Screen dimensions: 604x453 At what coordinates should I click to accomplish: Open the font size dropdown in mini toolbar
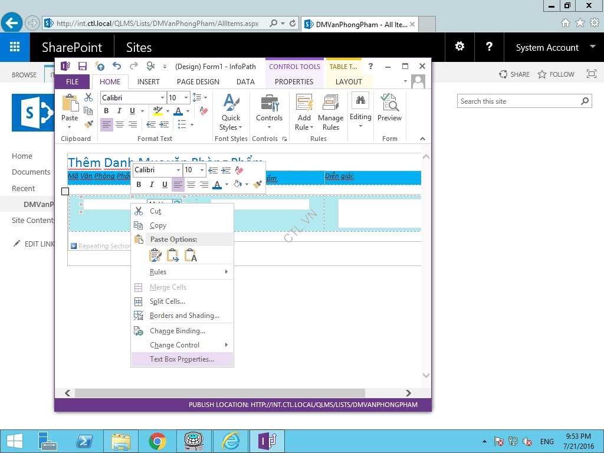[202, 170]
